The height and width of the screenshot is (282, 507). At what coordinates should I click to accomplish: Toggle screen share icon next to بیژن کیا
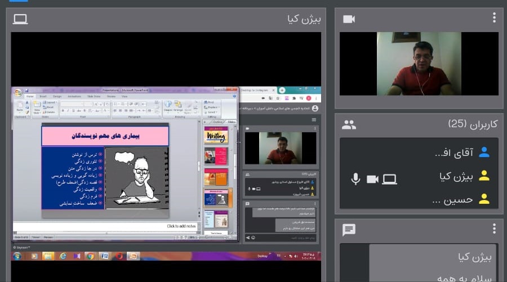coord(389,179)
